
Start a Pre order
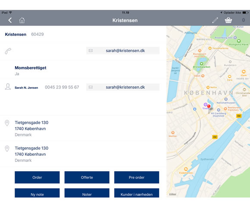click(137, 177)
